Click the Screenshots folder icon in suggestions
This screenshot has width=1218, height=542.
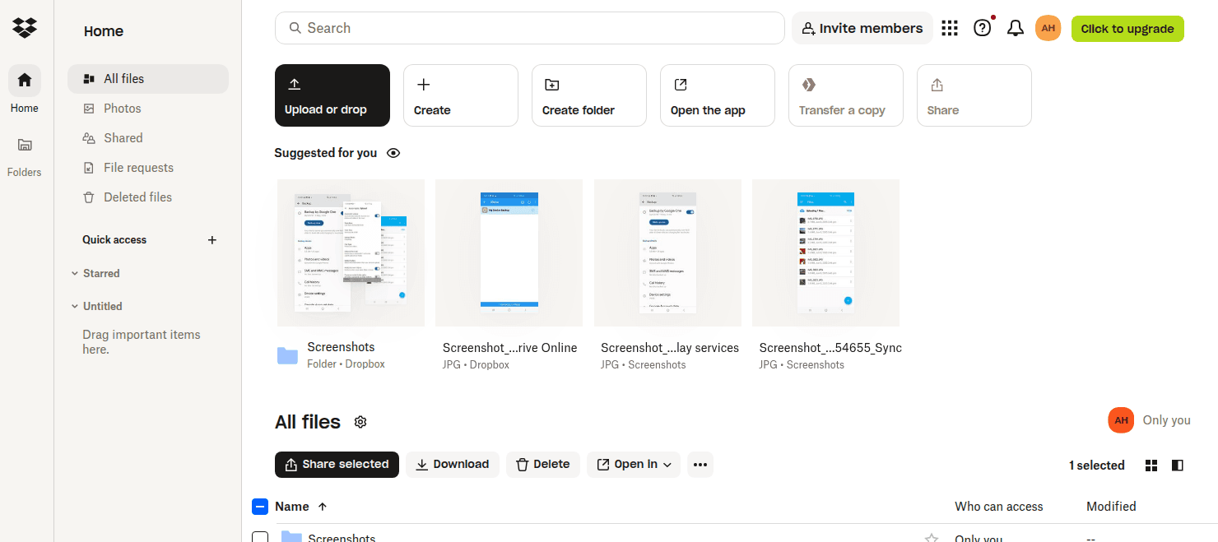287,355
